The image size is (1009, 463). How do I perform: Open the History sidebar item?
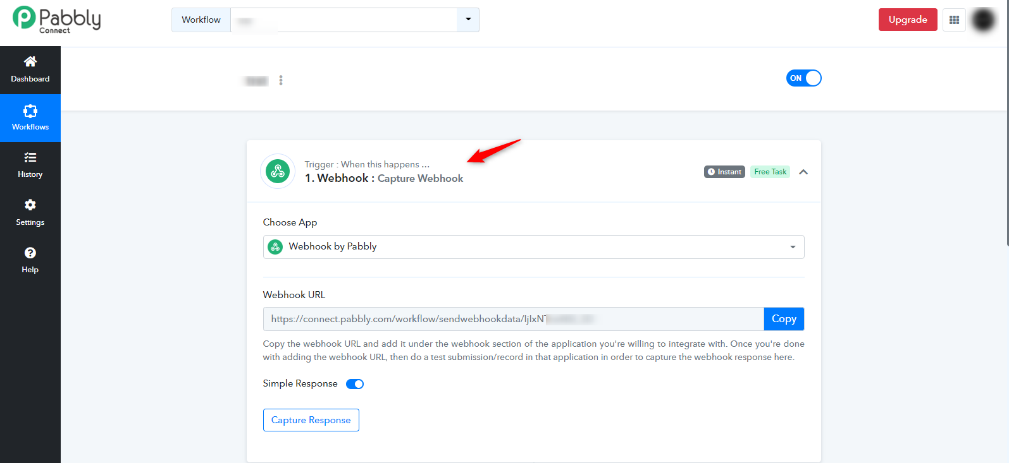[30, 165]
